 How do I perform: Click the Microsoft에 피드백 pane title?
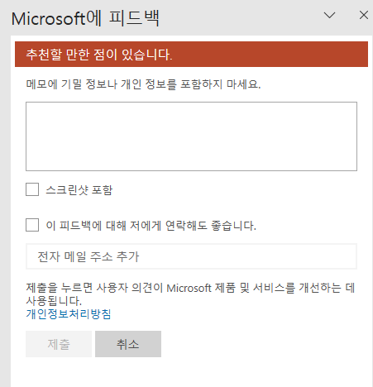click(x=85, y=18)
